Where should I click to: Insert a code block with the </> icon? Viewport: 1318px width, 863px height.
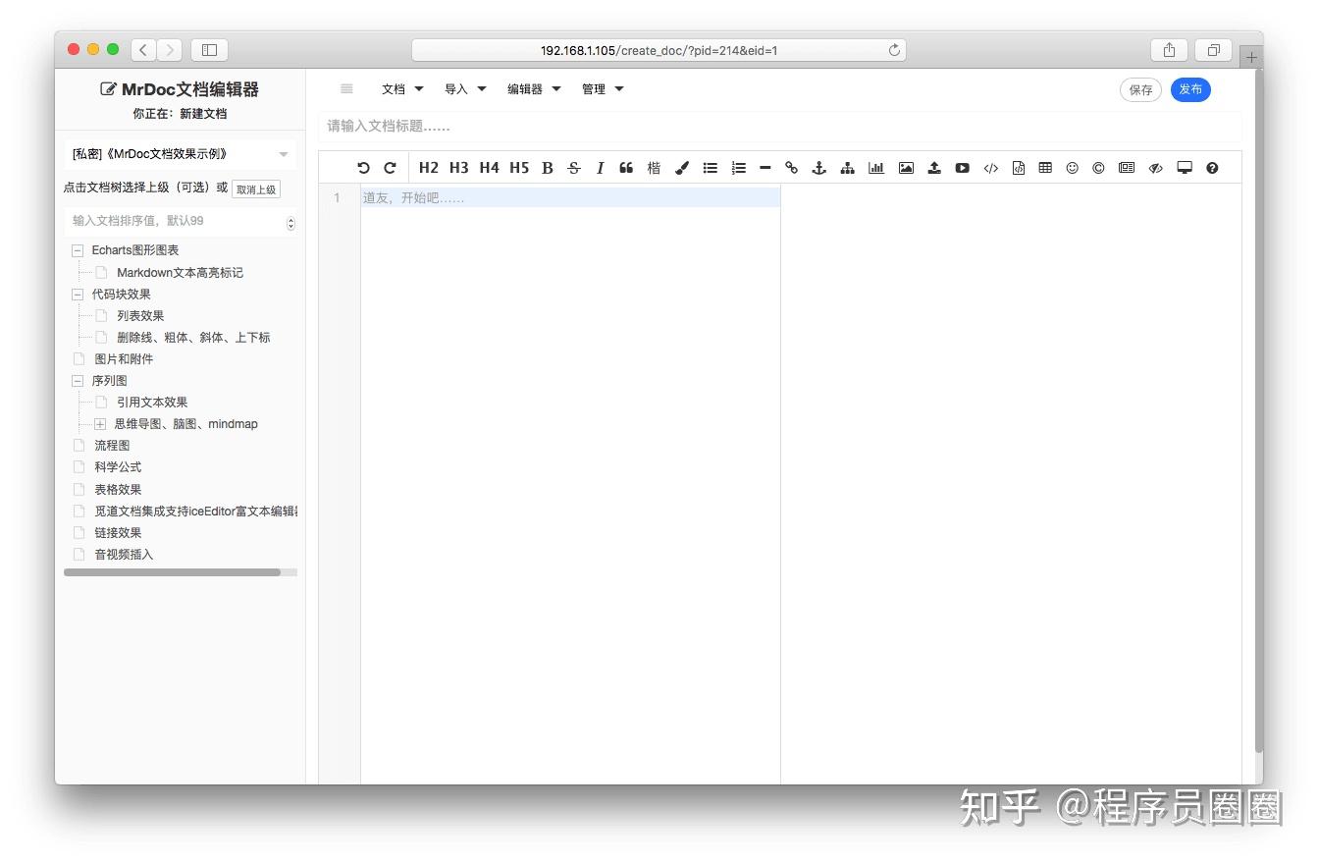pyautogui.click(x=990, y=168)
